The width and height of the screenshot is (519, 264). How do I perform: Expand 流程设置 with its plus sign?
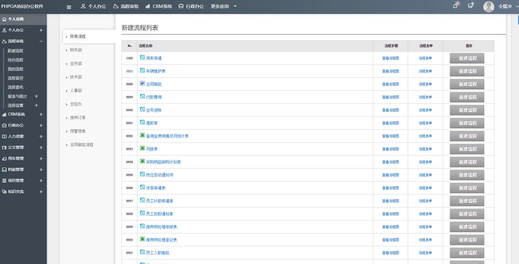point(36,105)
